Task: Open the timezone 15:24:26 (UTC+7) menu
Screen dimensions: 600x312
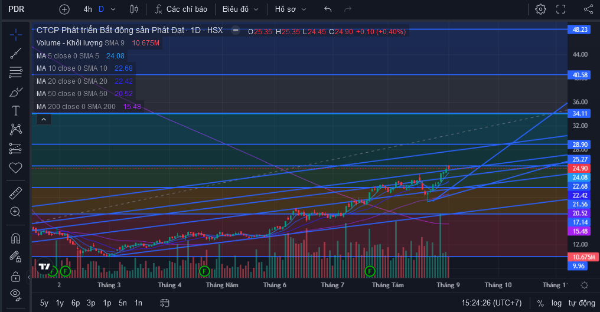Action: [x=491, y=303]
